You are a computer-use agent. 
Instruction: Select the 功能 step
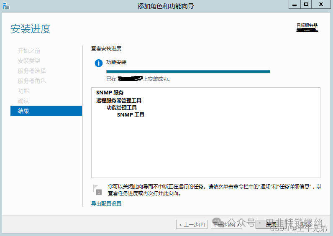pyautogui.click(x=23, y=91)
